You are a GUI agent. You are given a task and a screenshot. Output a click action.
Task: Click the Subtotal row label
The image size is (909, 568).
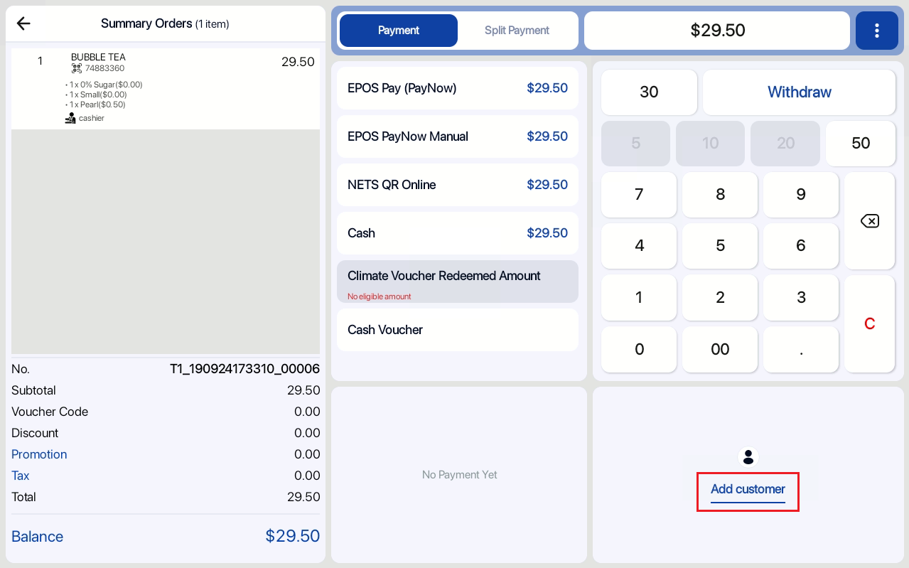(33, 390)
